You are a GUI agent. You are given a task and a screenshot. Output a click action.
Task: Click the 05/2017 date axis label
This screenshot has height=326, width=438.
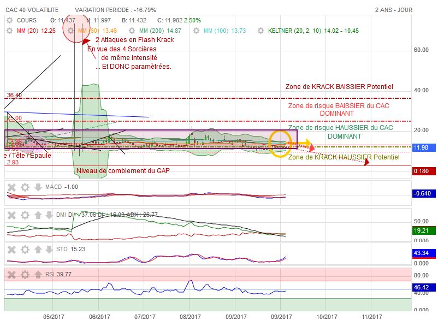coord(54,317)
